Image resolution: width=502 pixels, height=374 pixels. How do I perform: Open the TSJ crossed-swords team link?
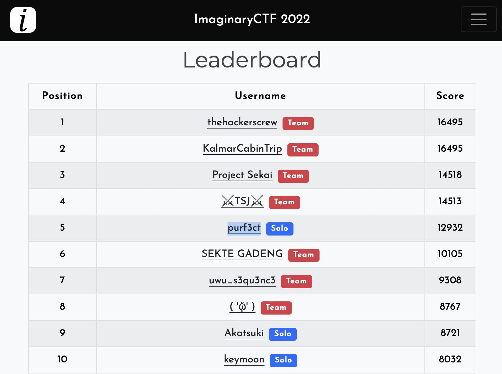pyautogui.click(x=242, y=201)
